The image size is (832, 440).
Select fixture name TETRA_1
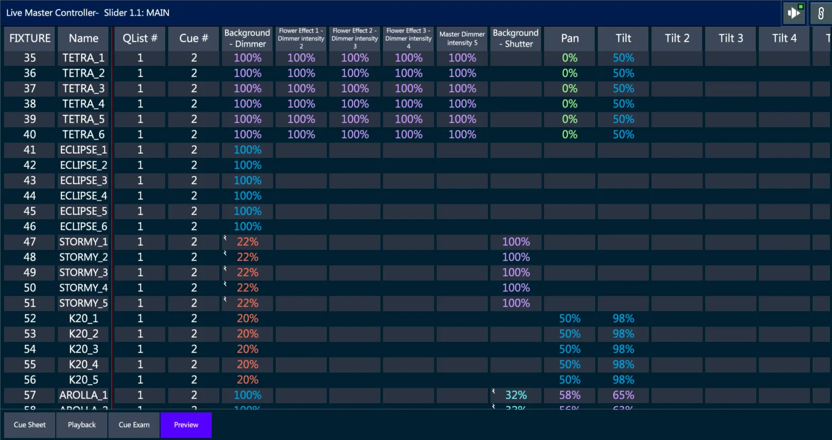click(x=84, y=58)
